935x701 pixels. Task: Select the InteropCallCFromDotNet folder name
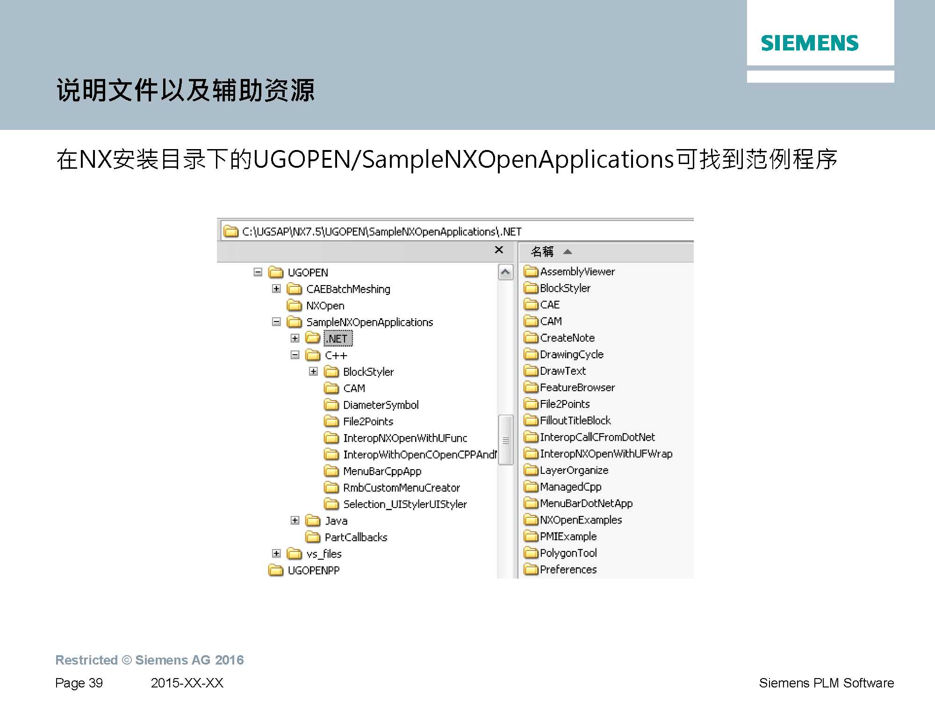tap(597, 437)
